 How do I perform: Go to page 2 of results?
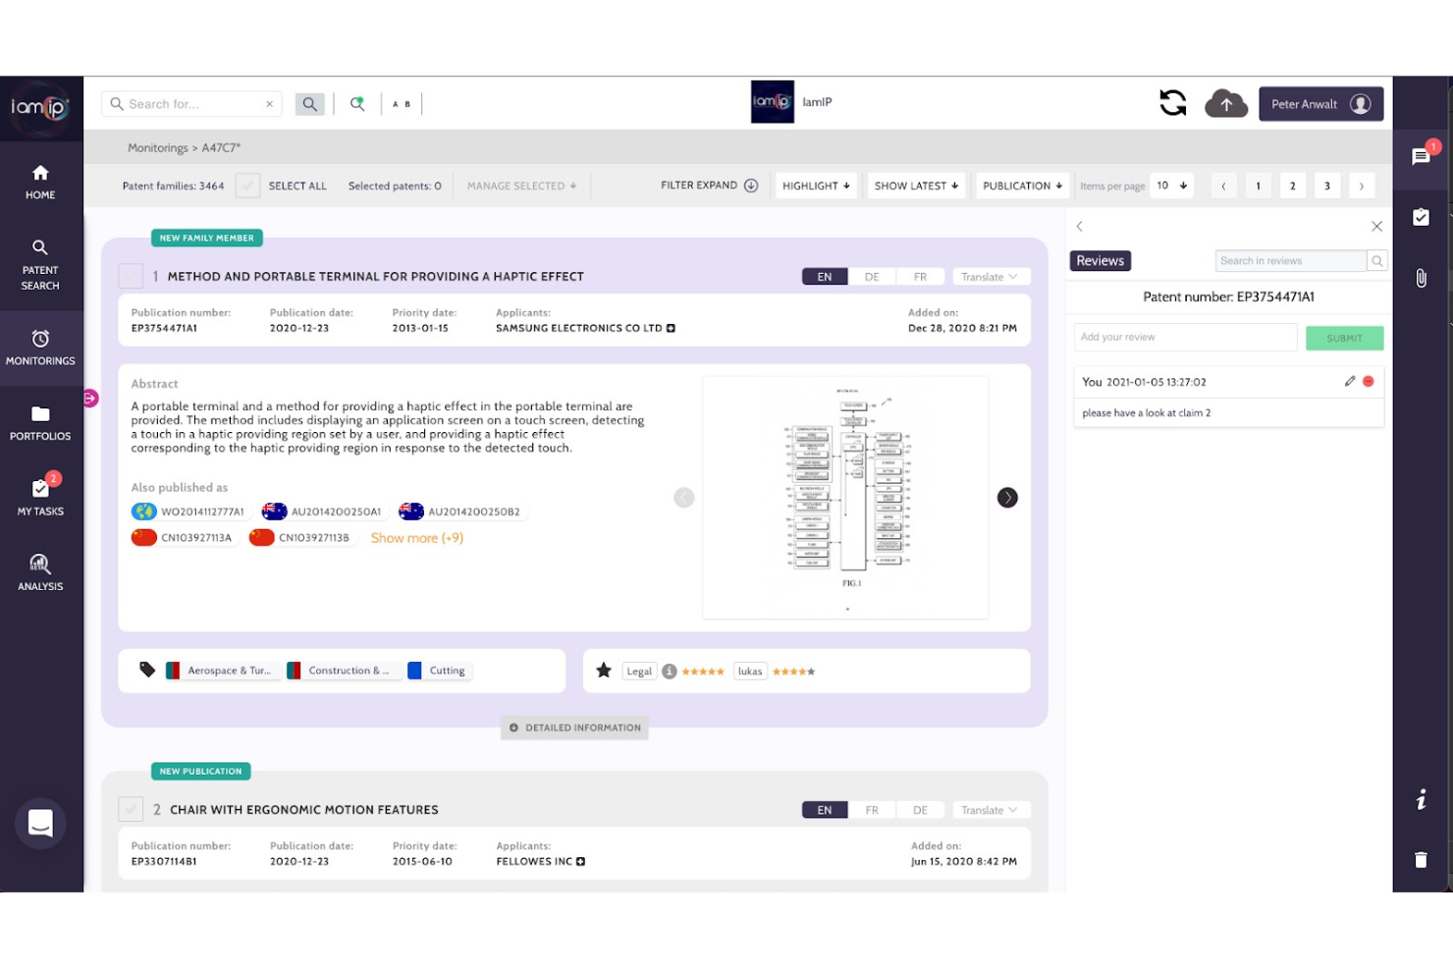[1292, 186]
